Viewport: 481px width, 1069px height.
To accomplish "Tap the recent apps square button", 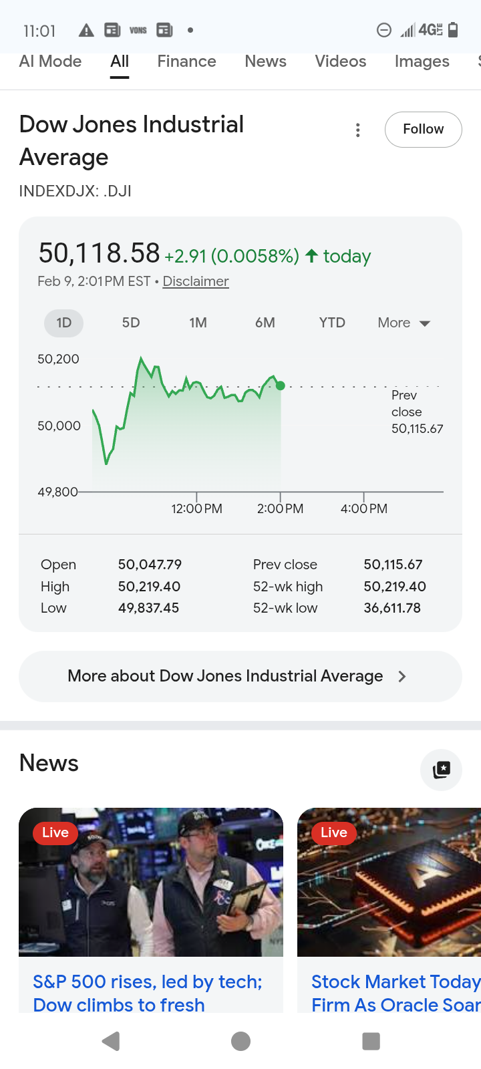I will [x=371, y=1041].
